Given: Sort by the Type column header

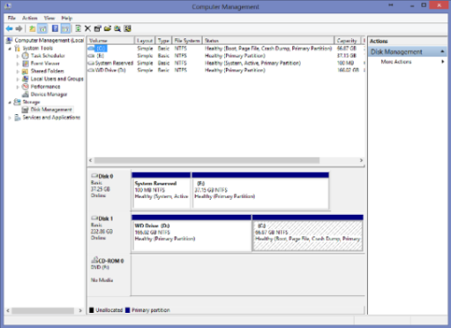Looking at the screenshot, I should (163, 40).
